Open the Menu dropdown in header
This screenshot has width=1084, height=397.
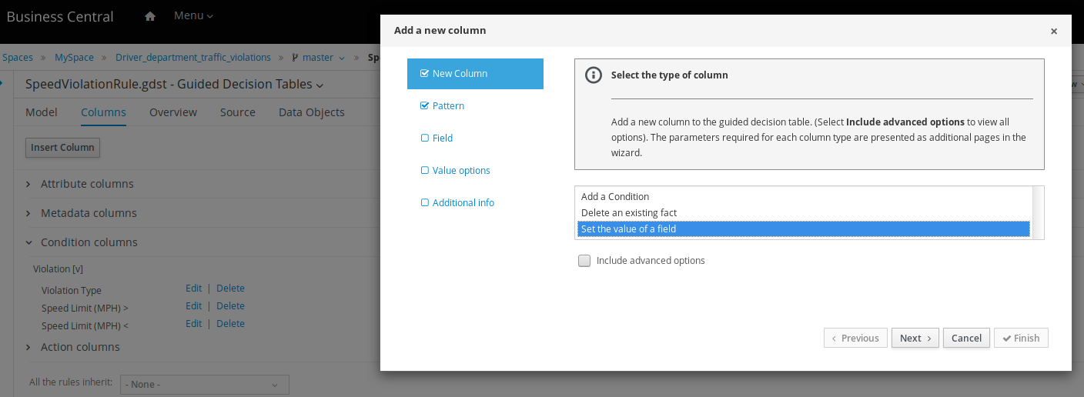[x=193, y=16]
